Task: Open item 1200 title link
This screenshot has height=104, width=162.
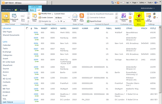Action: pos(36,78)
